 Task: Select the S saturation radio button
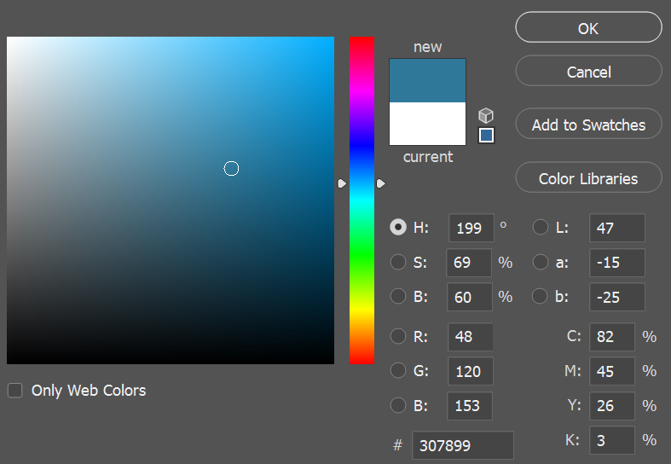398,262
